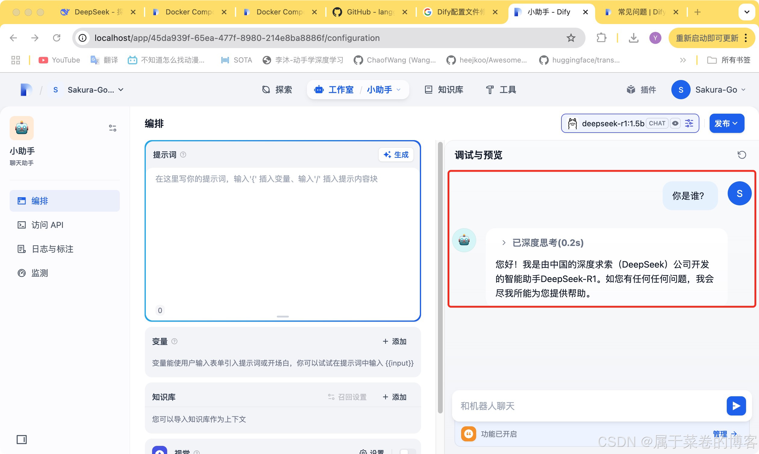This screenshot has width=759, height=454.
Task: Bookmark page with star icon
Action: tap(571, 38)
